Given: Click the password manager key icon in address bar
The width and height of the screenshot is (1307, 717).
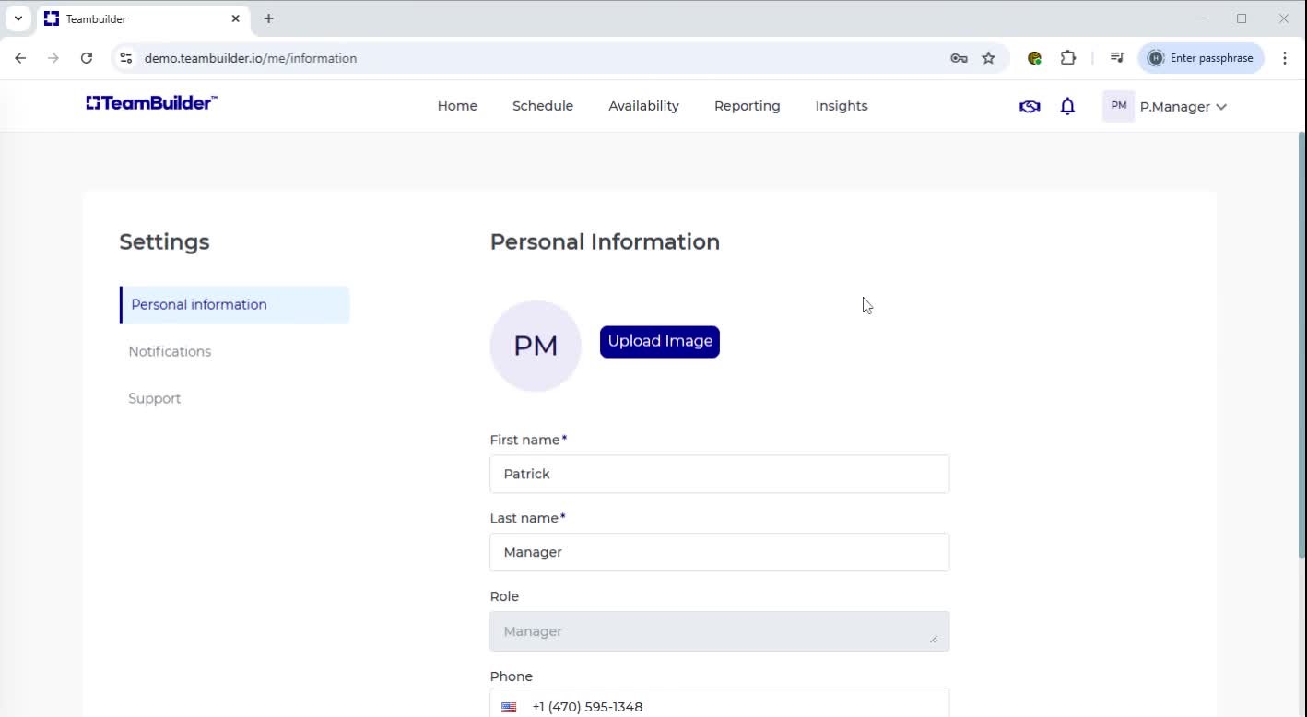Looking at the screenshot, I should click(x=959, y=57).
